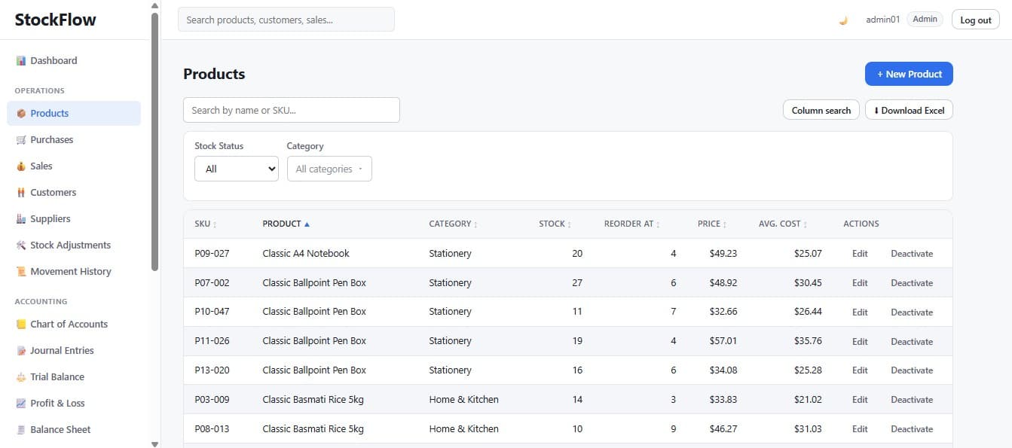Navigate to Customers page
This screenshot has height=448, width=1012.
74,192
